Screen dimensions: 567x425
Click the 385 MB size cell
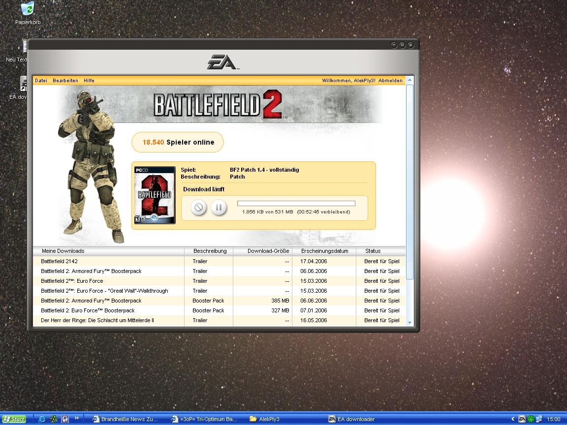[x=280, y=301]
